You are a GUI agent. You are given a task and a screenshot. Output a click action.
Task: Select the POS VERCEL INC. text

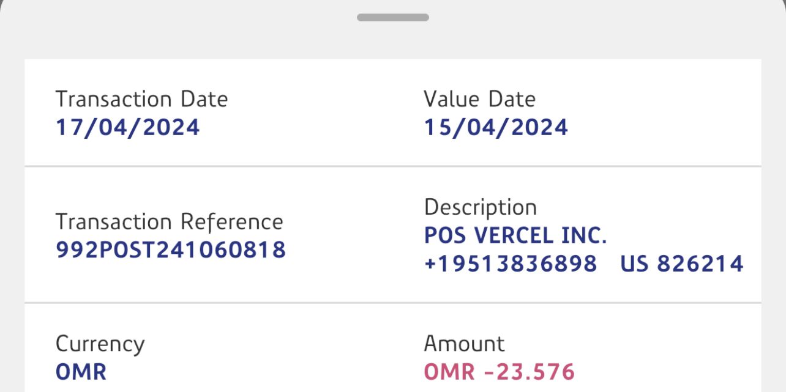click(515, 236)
